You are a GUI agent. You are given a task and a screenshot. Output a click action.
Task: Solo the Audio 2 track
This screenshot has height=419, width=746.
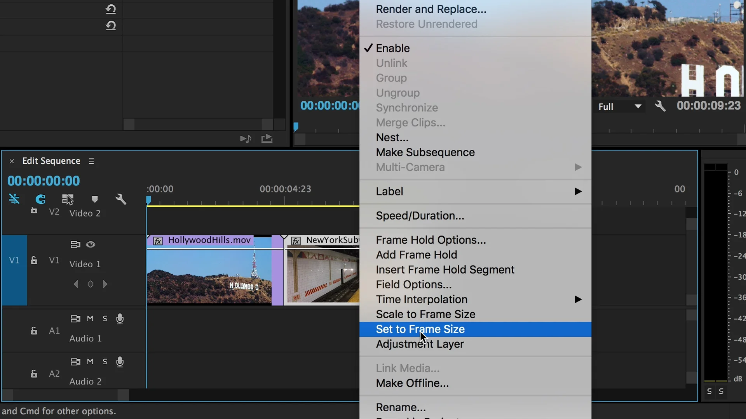(x=105, y=362)
